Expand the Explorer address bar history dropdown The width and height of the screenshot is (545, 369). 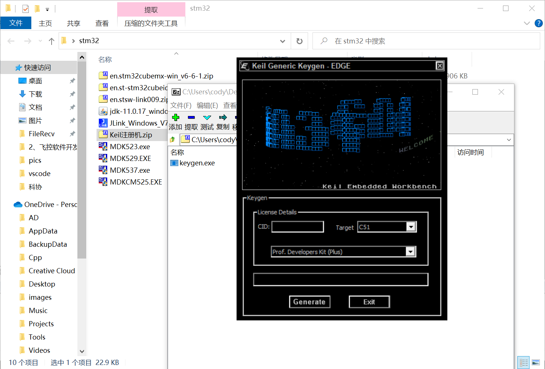(283, 41)
